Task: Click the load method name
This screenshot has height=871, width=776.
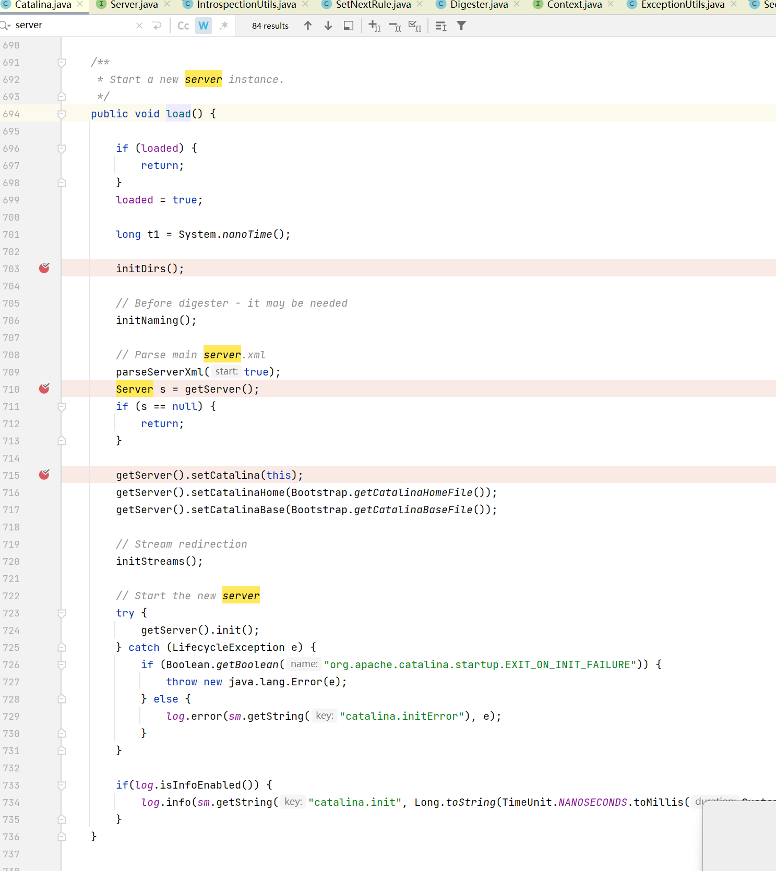Action: 178,114
